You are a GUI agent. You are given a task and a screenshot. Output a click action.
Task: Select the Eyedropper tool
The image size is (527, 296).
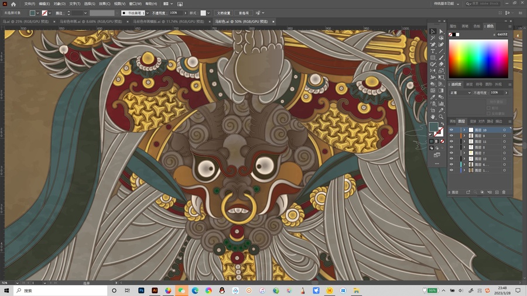(433, 97)
